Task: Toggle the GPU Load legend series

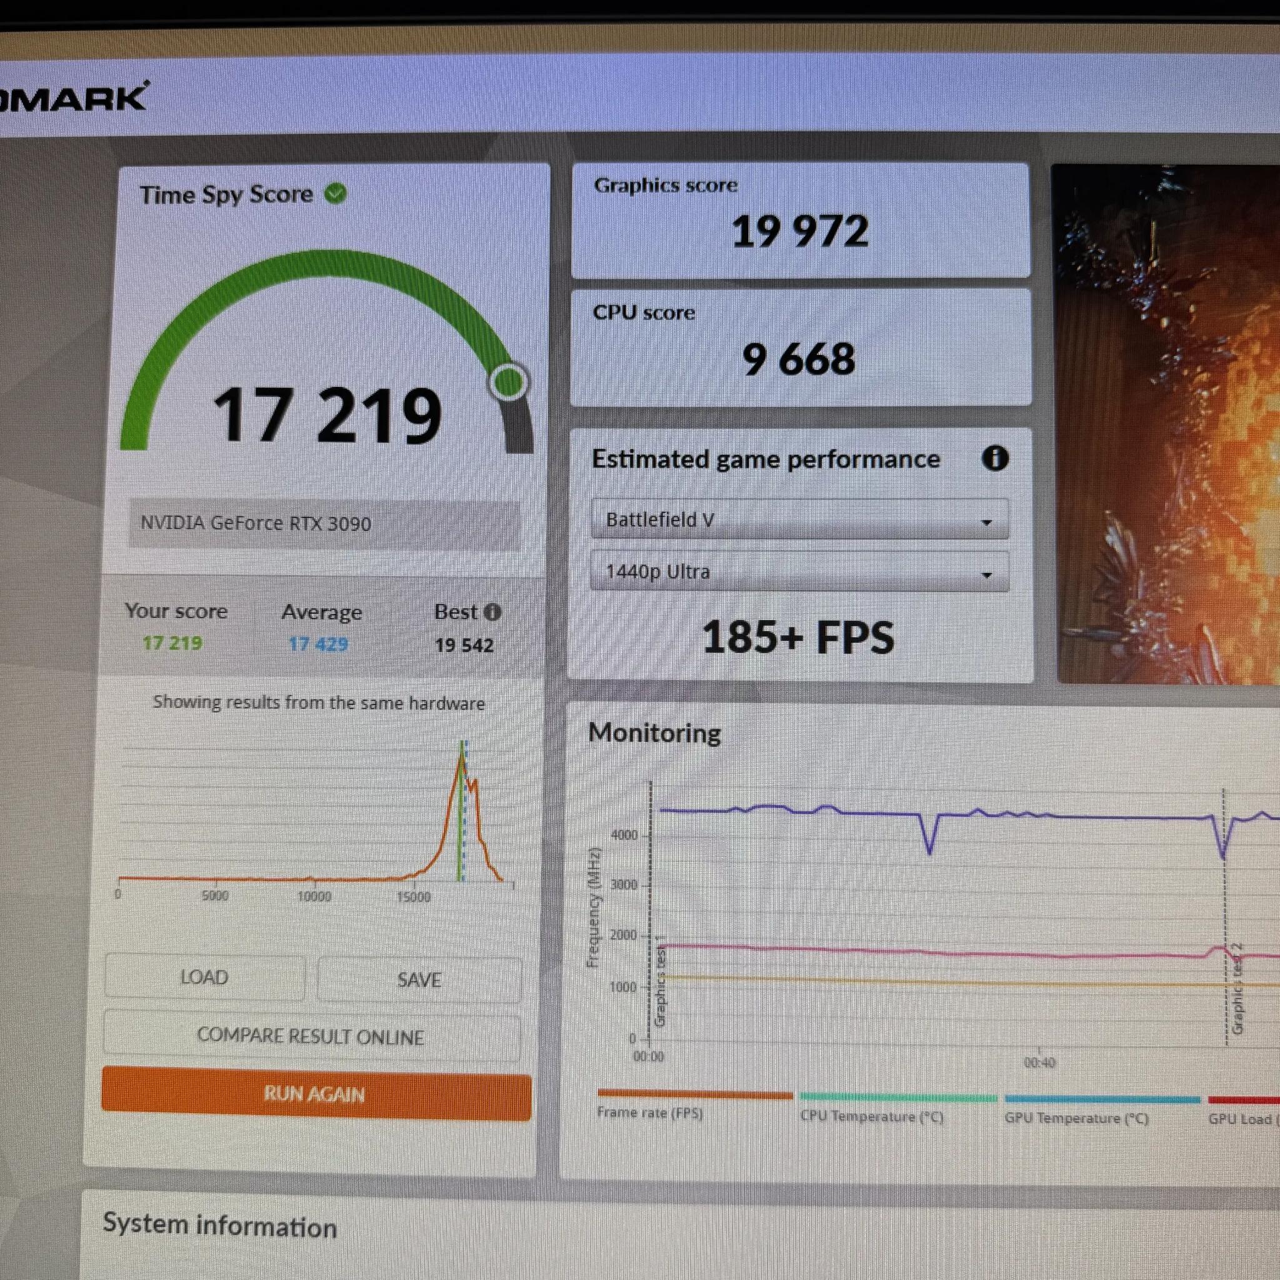Action: [1244, 1112]
